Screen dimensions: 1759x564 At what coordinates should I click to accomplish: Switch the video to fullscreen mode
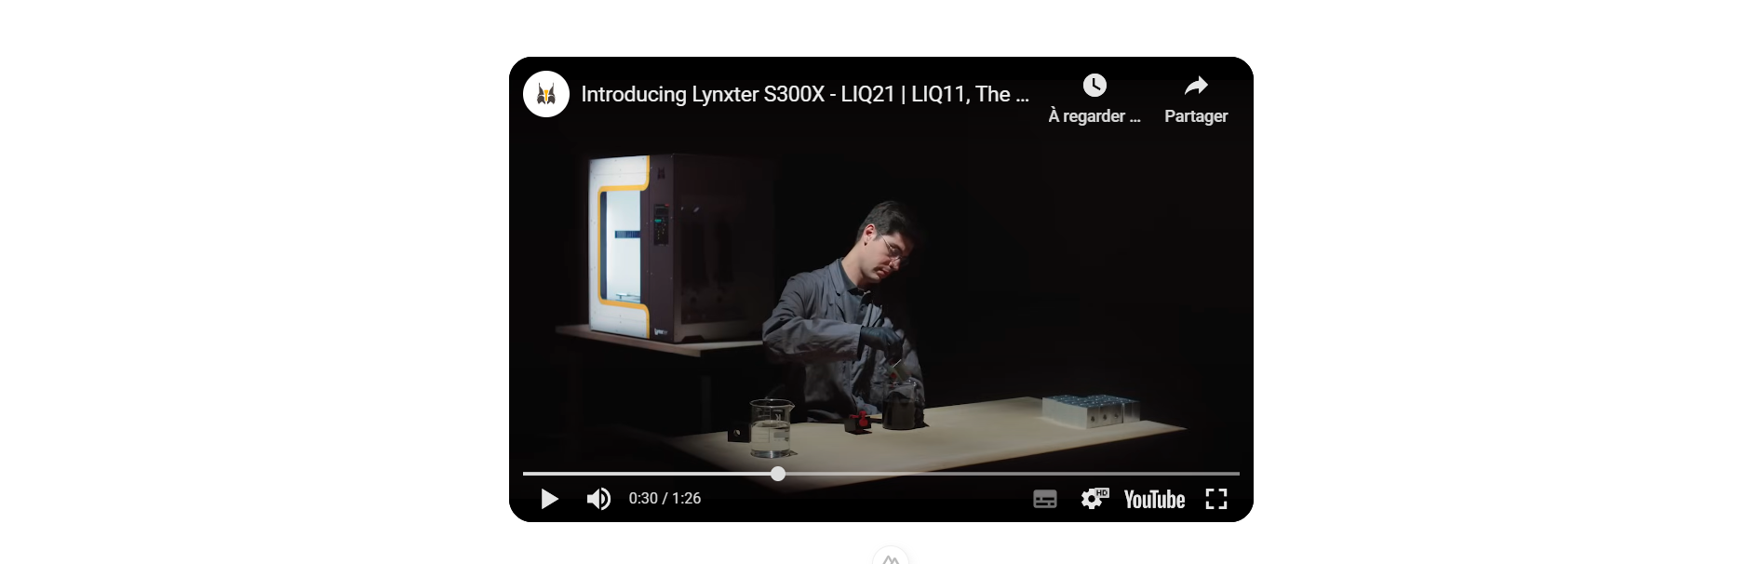click(1216, 499)
